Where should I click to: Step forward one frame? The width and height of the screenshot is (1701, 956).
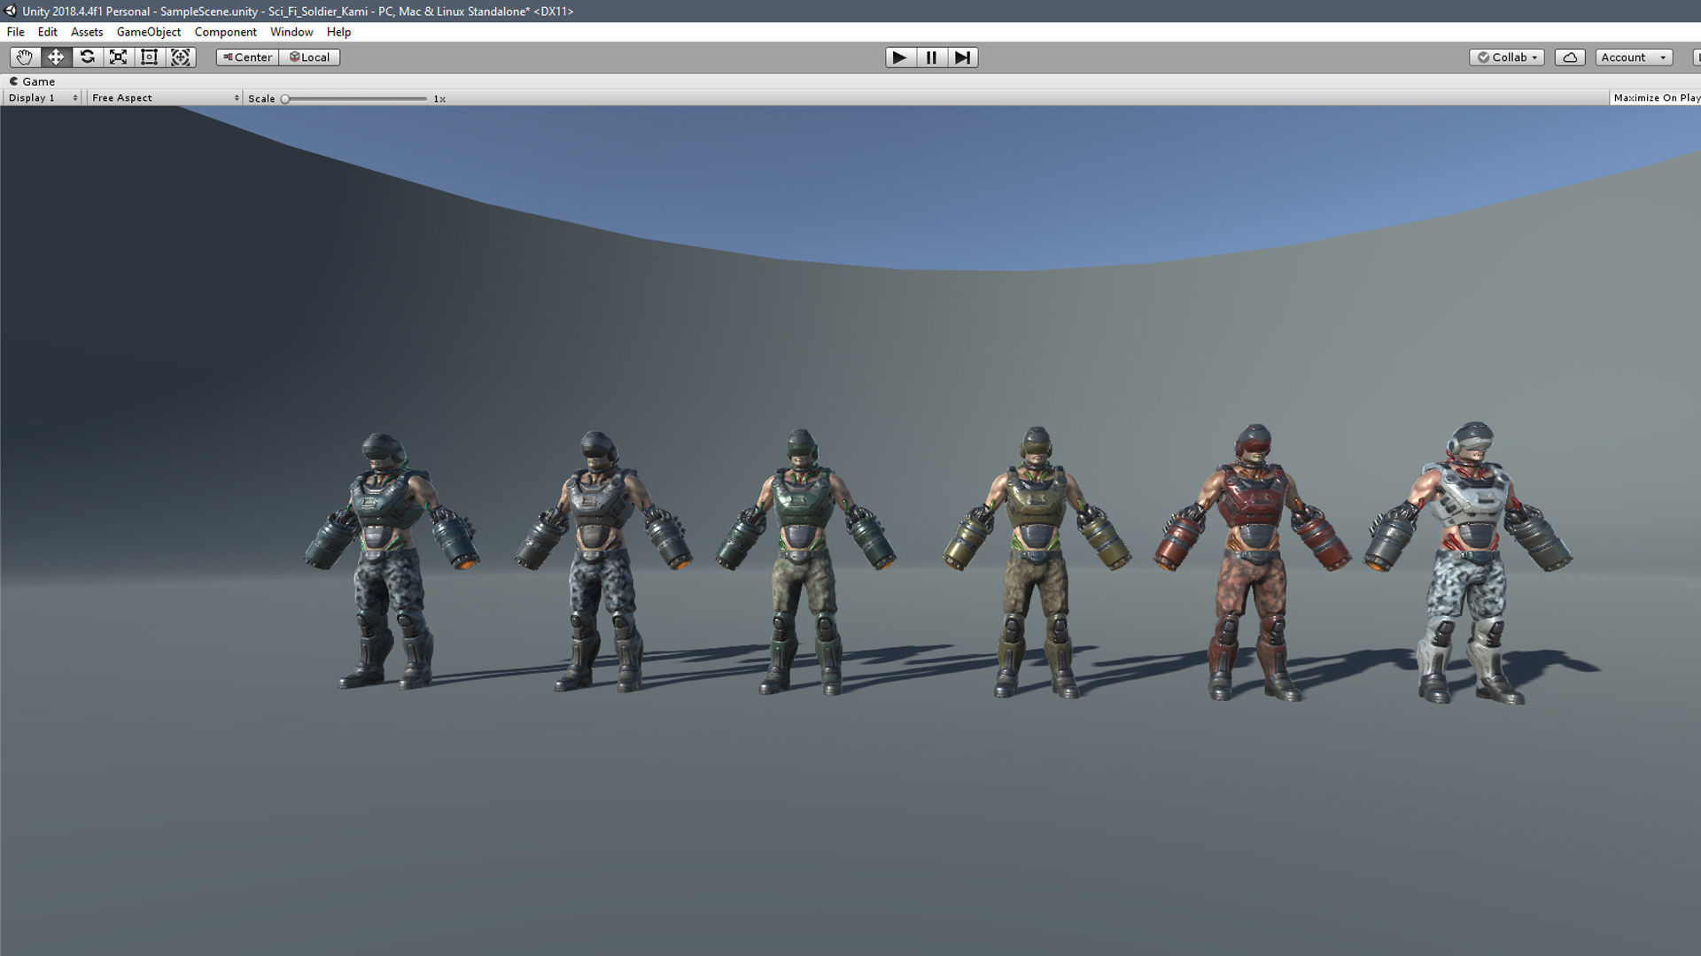pos(963,58)
